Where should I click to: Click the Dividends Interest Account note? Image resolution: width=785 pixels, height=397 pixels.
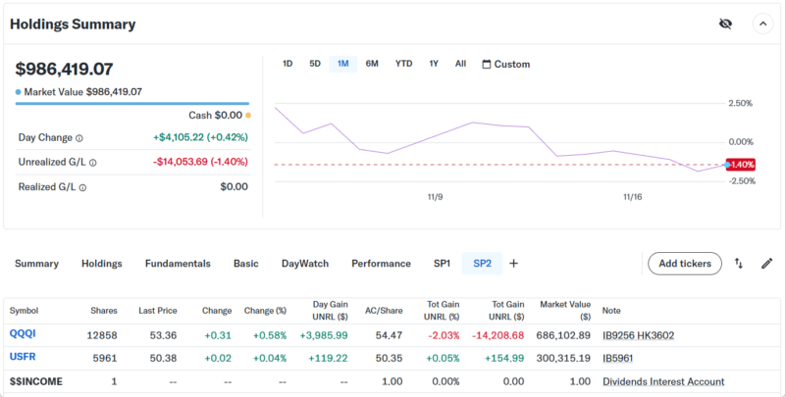tap(663, 381)
